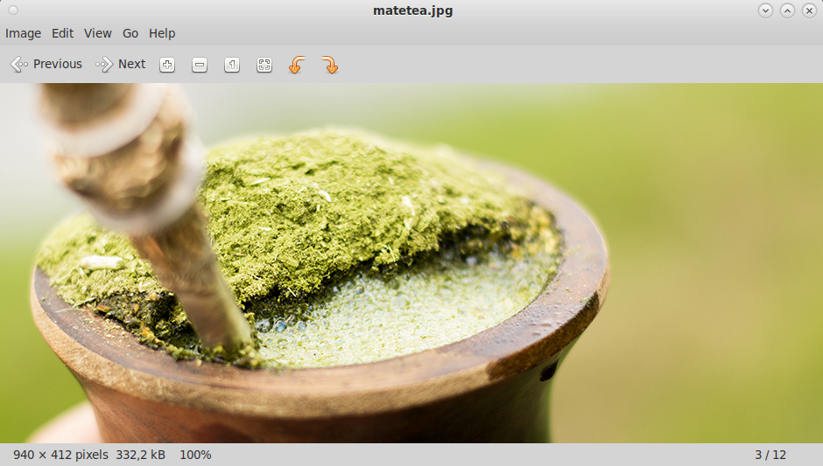Open the Edit menu

pos(62,33)
